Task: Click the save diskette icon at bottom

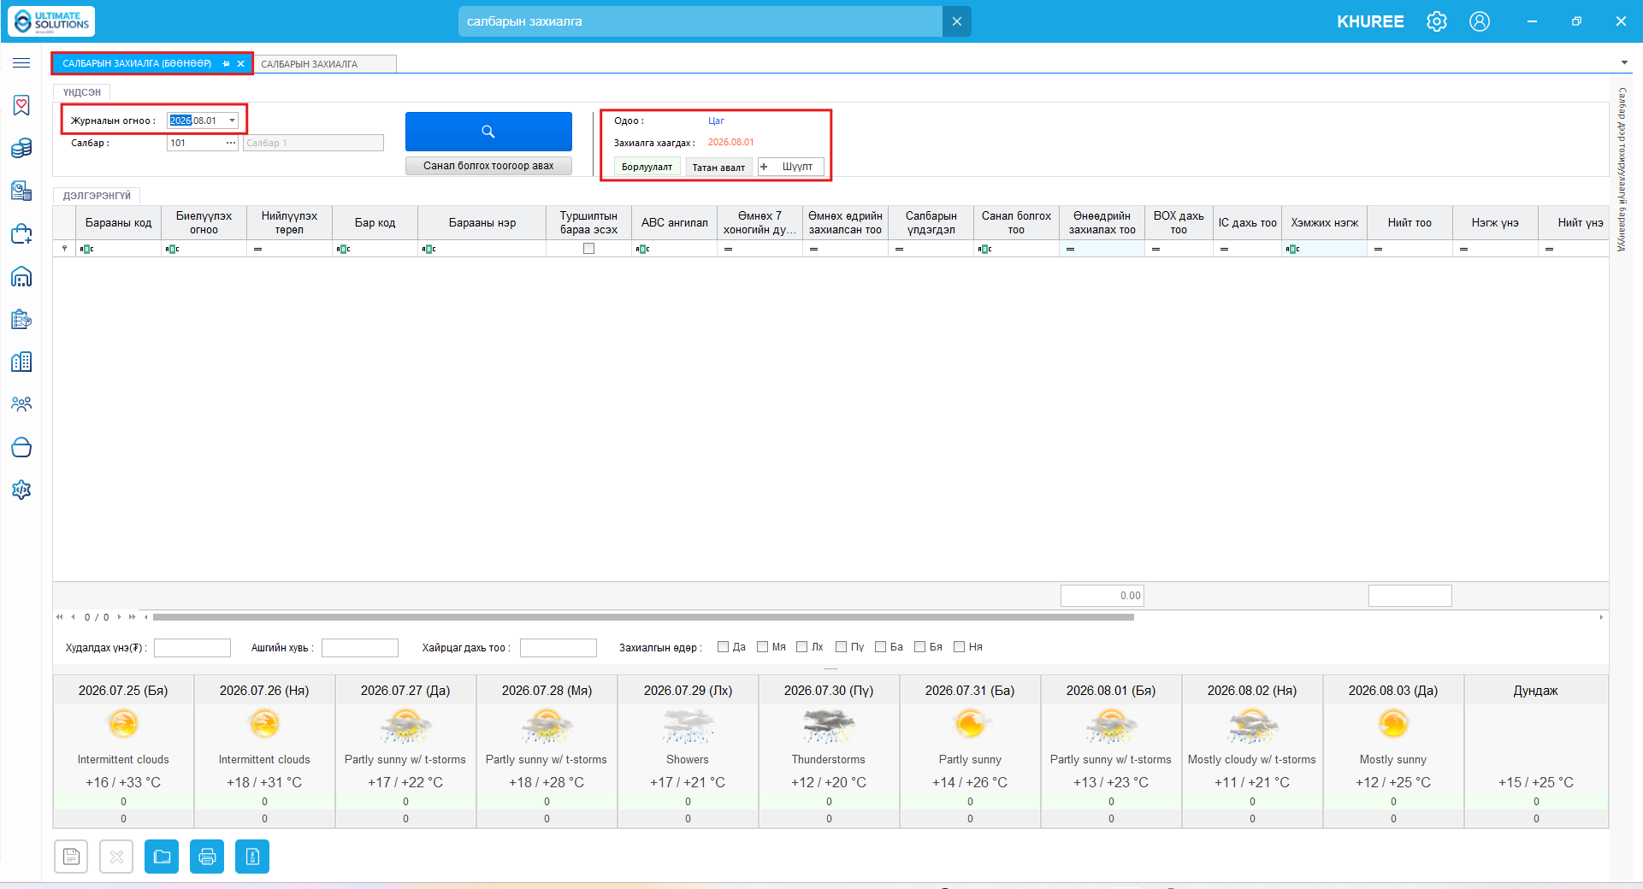Action: (x=71, y=857)
